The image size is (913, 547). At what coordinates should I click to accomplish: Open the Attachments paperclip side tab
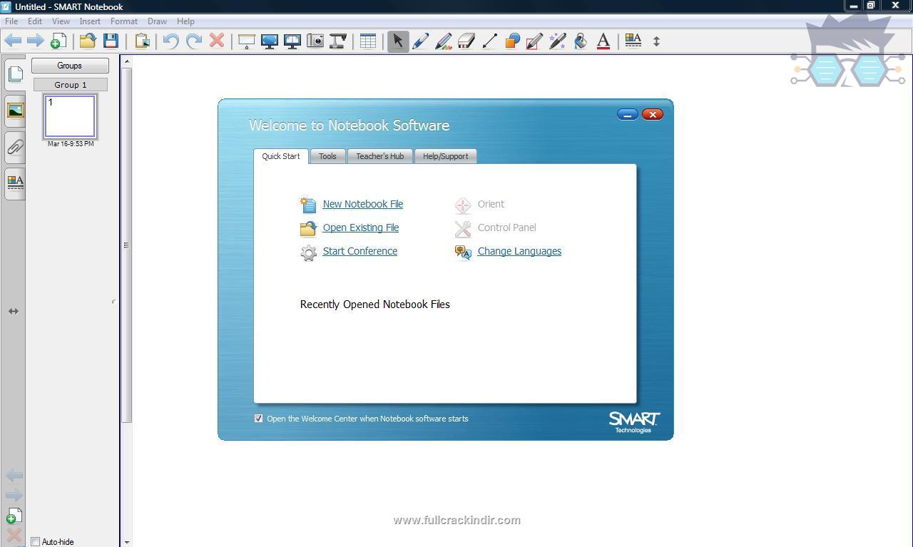pos(15,147)
